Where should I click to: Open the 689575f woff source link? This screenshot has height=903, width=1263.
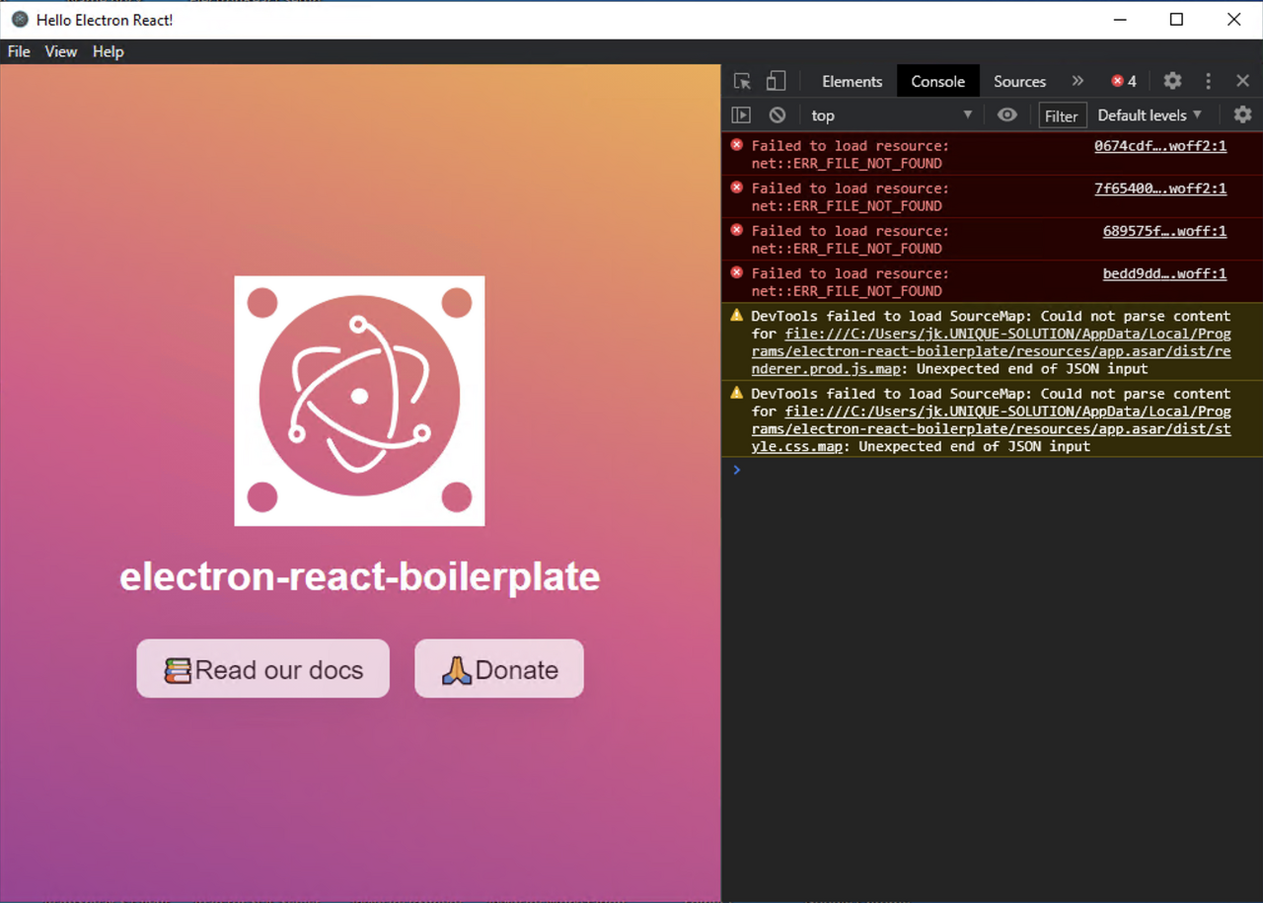pyautogui.click(x=1164, y=231)
